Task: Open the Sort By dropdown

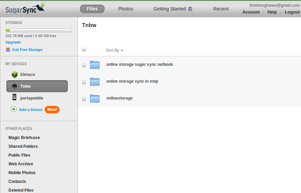Action: [x=114, y=50]
